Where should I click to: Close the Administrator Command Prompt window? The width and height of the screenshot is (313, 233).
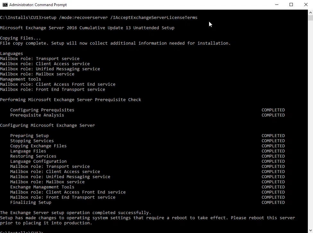306,4
